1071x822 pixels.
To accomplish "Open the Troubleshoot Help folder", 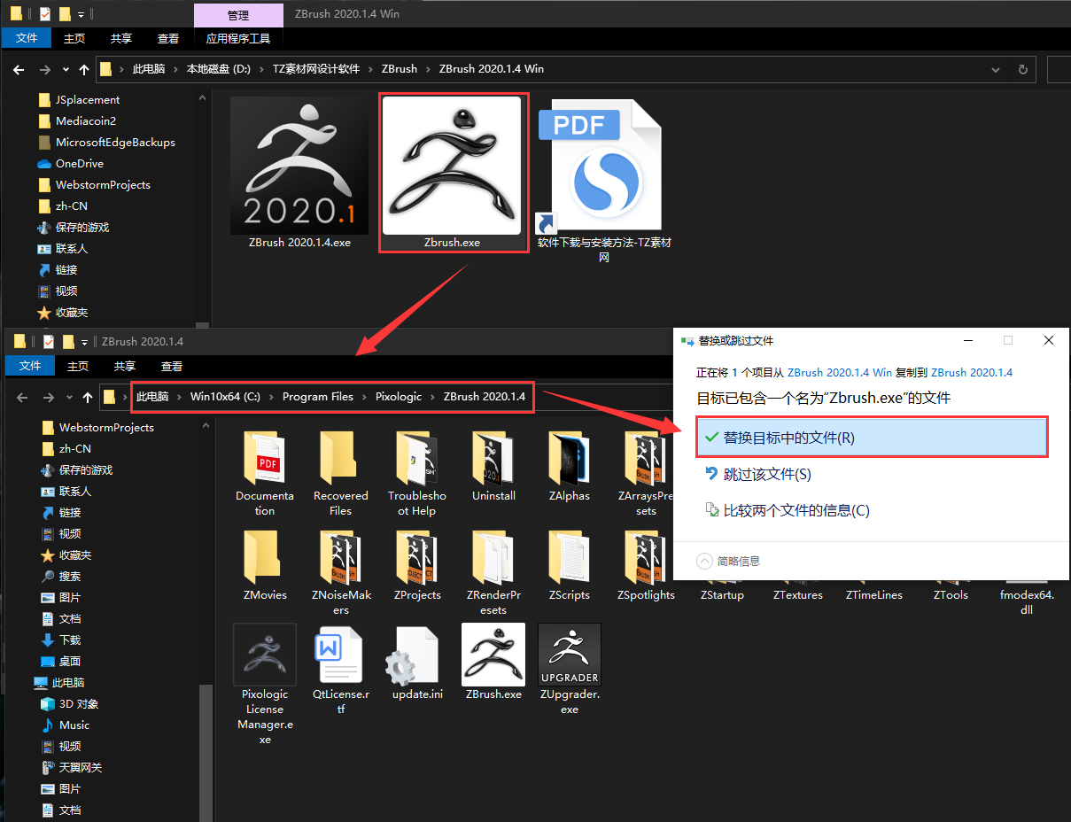I will point(416,456).
